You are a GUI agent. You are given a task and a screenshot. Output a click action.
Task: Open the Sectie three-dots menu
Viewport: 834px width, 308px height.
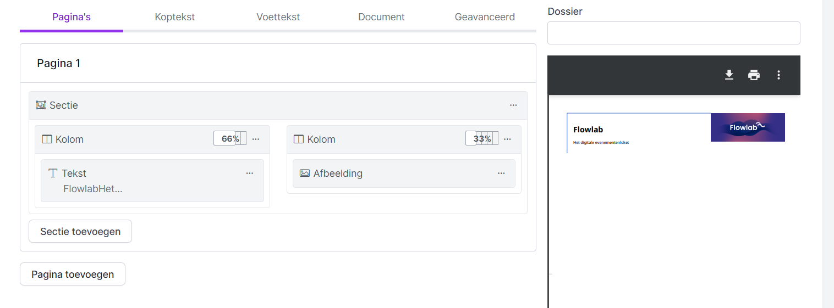(513, 105)
